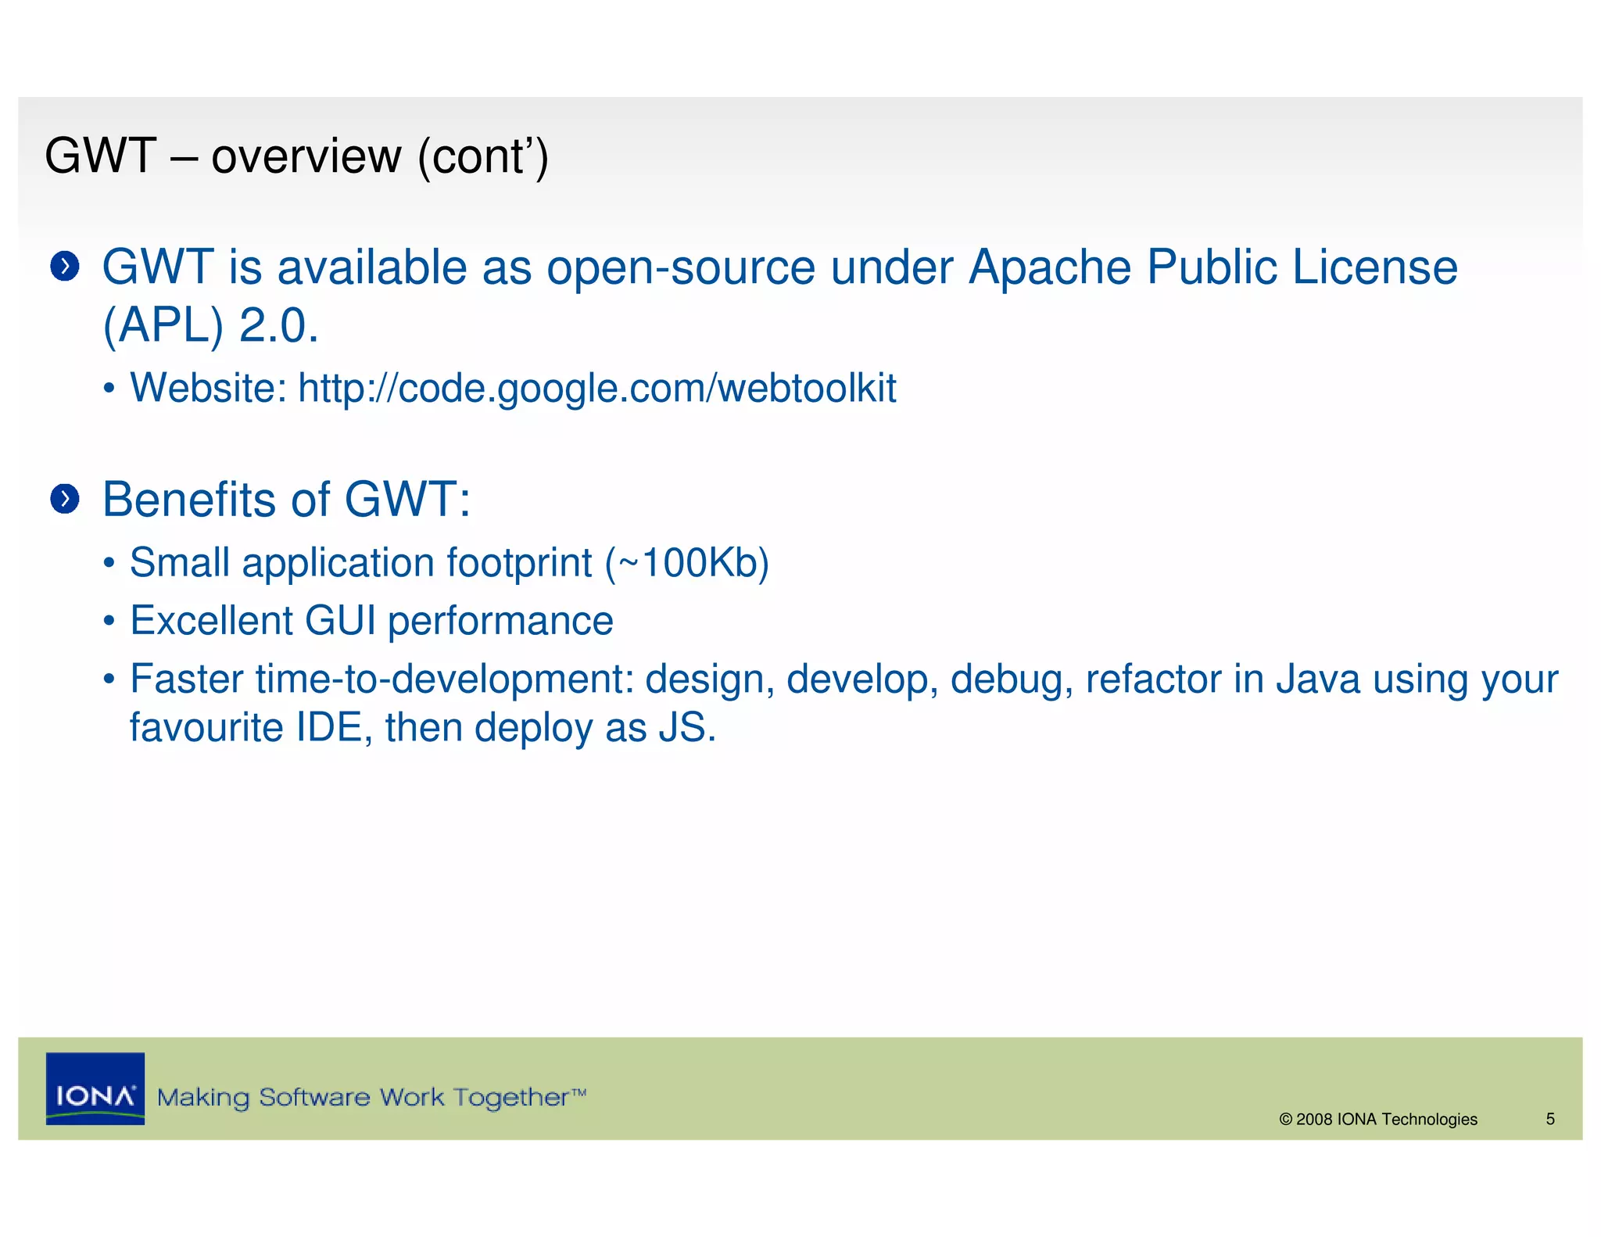The height and width of the screenshot is (1237, 1601).
Task: Click the Excellent GUI performance bullet text
Action: tap(371, 621)
